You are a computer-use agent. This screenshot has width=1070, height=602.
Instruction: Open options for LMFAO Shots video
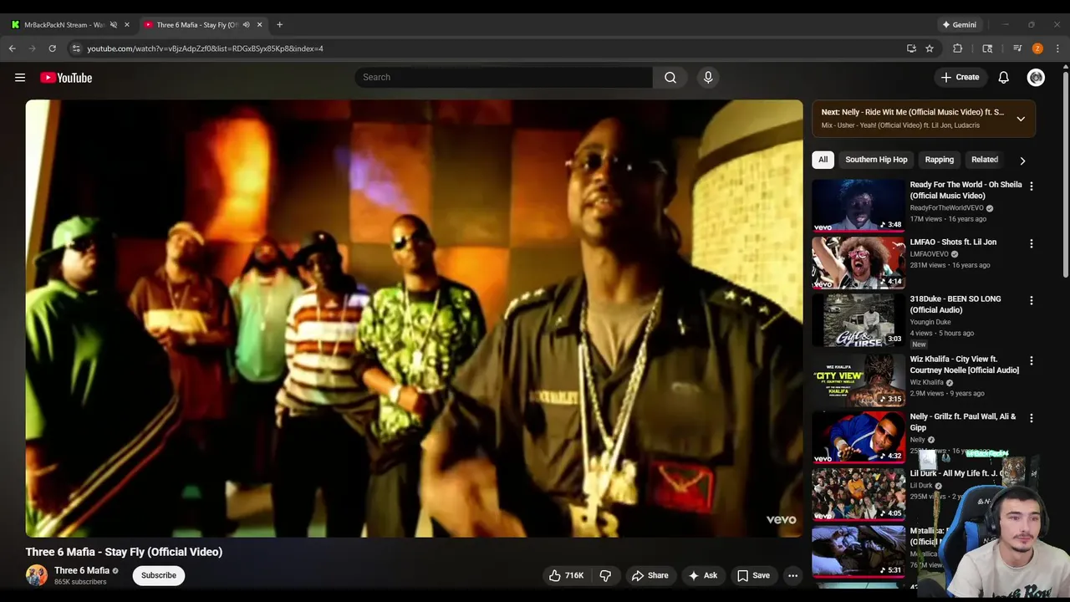[x=1031, y=243]
